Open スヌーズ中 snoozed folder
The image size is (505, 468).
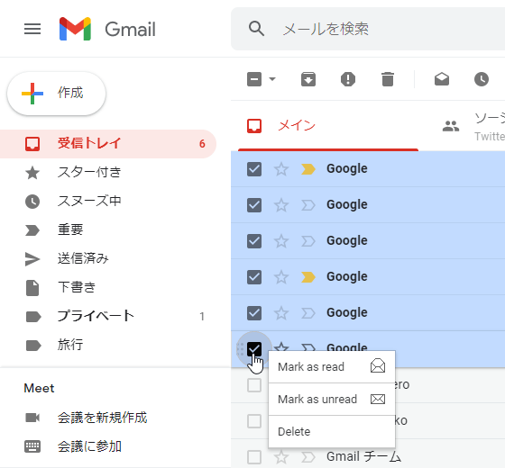coord(108,202)
